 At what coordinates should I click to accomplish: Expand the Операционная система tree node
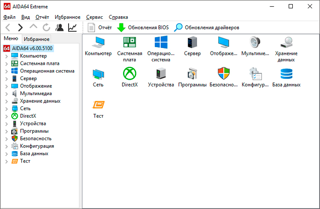click(x=6, y=71)
